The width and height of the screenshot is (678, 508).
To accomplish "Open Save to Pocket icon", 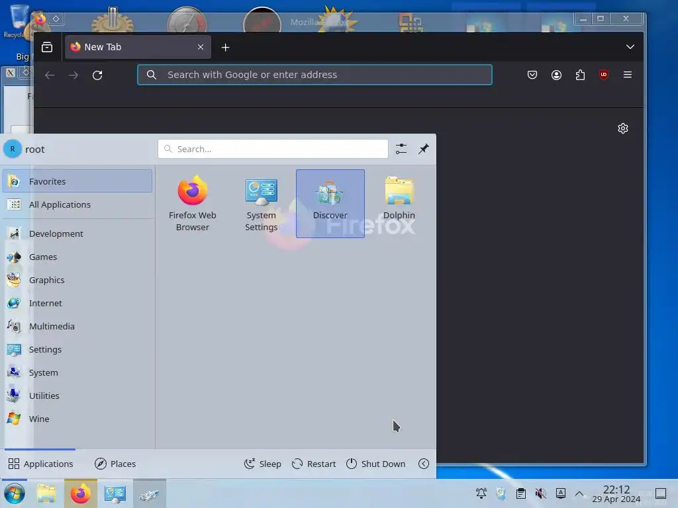I will click(532, 75).
